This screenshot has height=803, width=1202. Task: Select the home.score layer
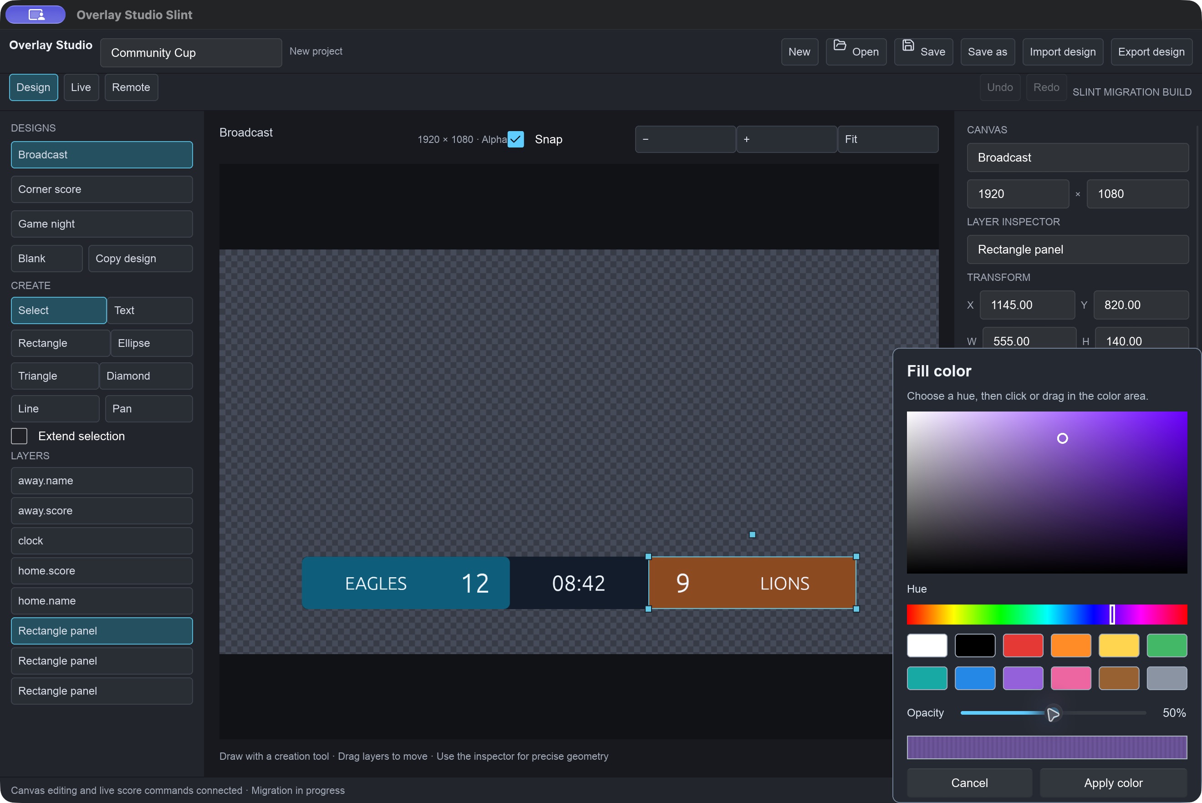(102, 570)
